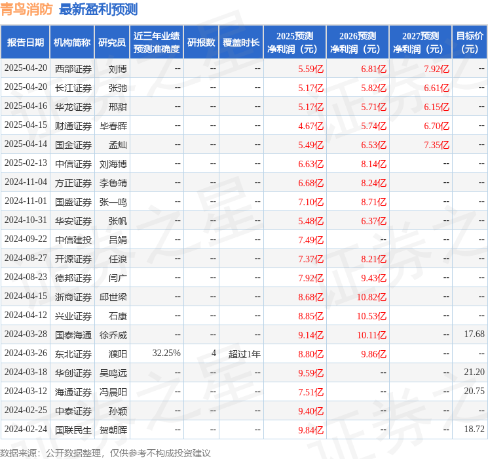Select the 海通证券 cell

tap(73, 392)
